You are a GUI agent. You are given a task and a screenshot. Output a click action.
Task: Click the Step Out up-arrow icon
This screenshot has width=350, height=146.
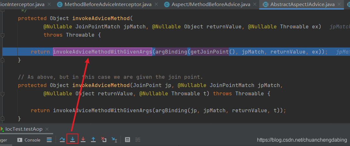[93, 140]
